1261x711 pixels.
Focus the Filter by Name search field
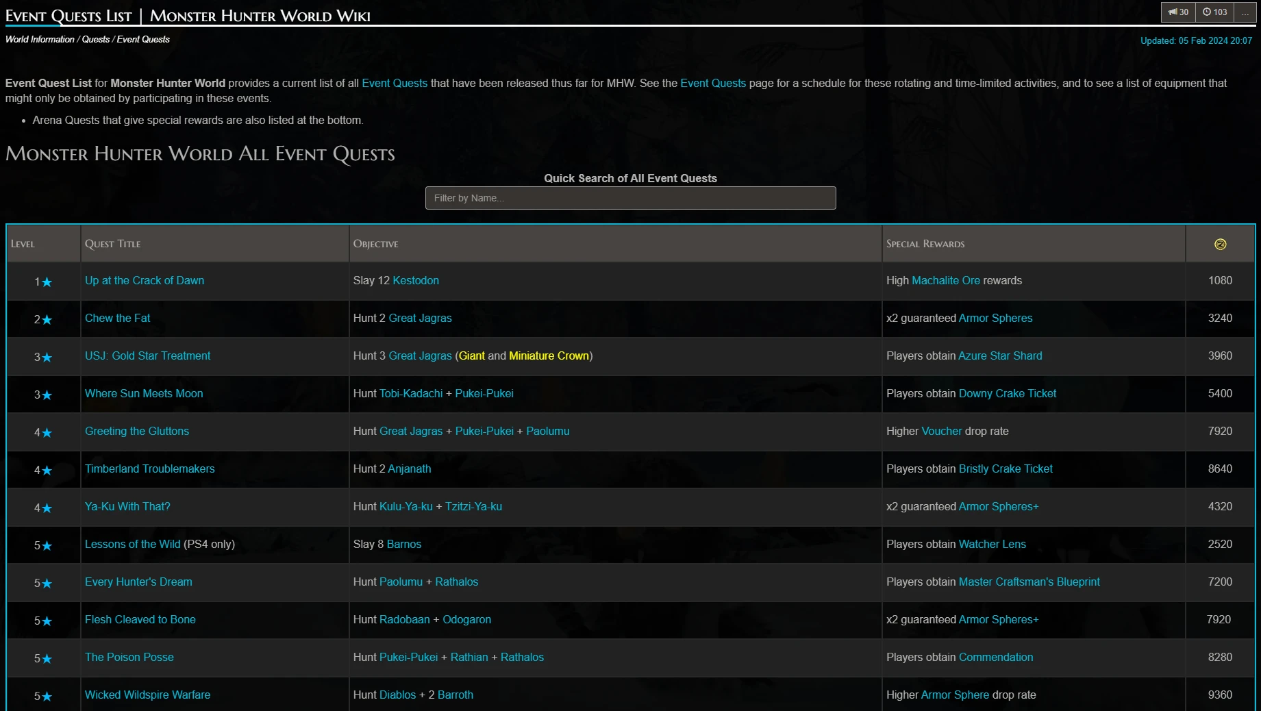point(630,198)
